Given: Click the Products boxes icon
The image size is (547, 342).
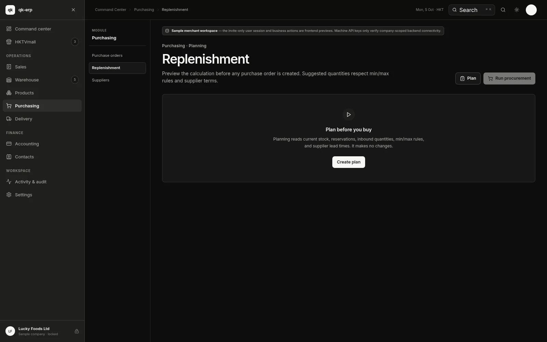Looking at the screenshot, I should [9, 93].
